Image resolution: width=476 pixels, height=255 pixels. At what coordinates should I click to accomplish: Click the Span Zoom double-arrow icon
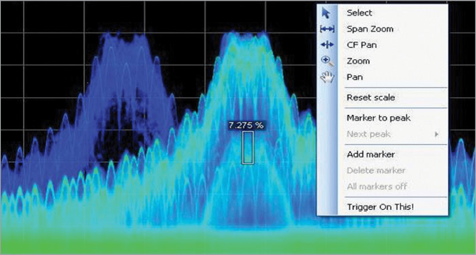tap(326, 29)
